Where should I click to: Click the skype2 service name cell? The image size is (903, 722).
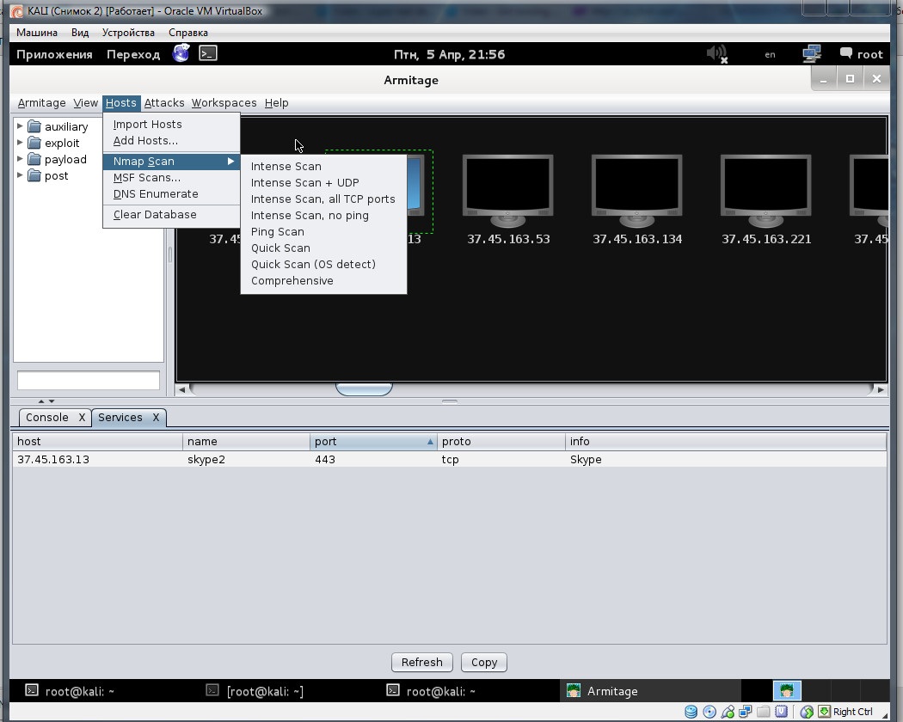tap(247, 460)
